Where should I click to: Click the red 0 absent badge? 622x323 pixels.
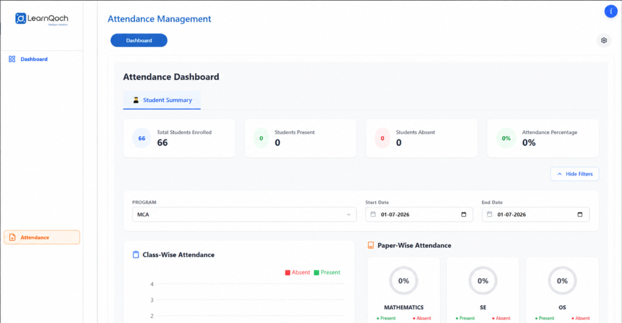(383, 138)
